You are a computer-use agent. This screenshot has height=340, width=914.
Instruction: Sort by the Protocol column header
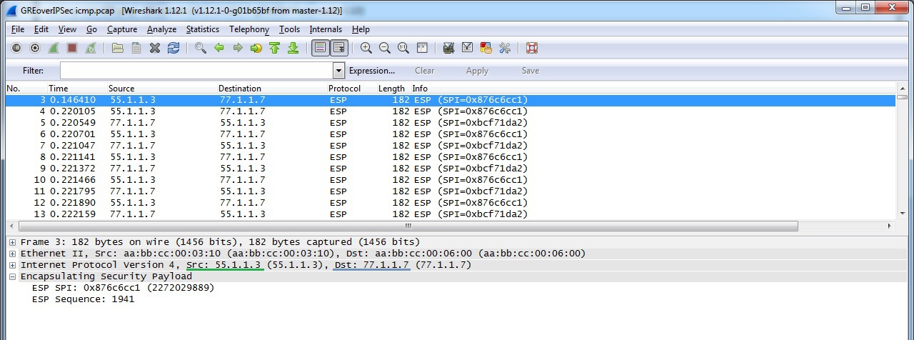pos(344,89)
